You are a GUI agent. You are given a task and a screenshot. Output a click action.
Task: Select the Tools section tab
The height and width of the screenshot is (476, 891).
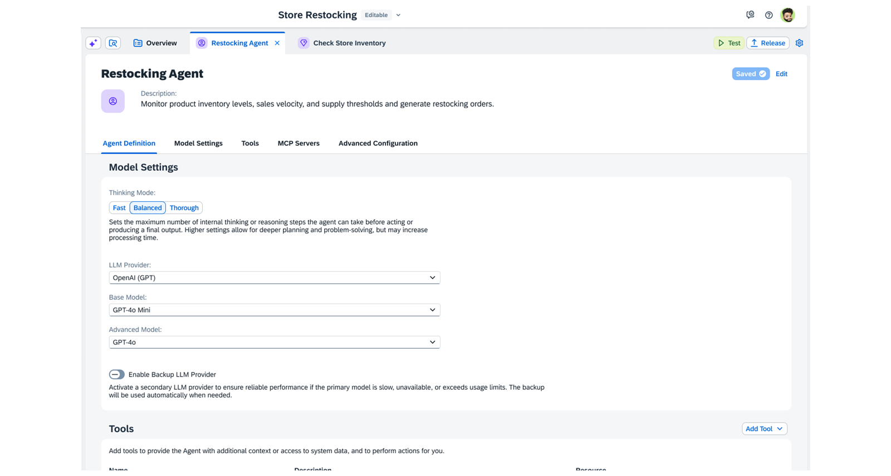point(250,143)
